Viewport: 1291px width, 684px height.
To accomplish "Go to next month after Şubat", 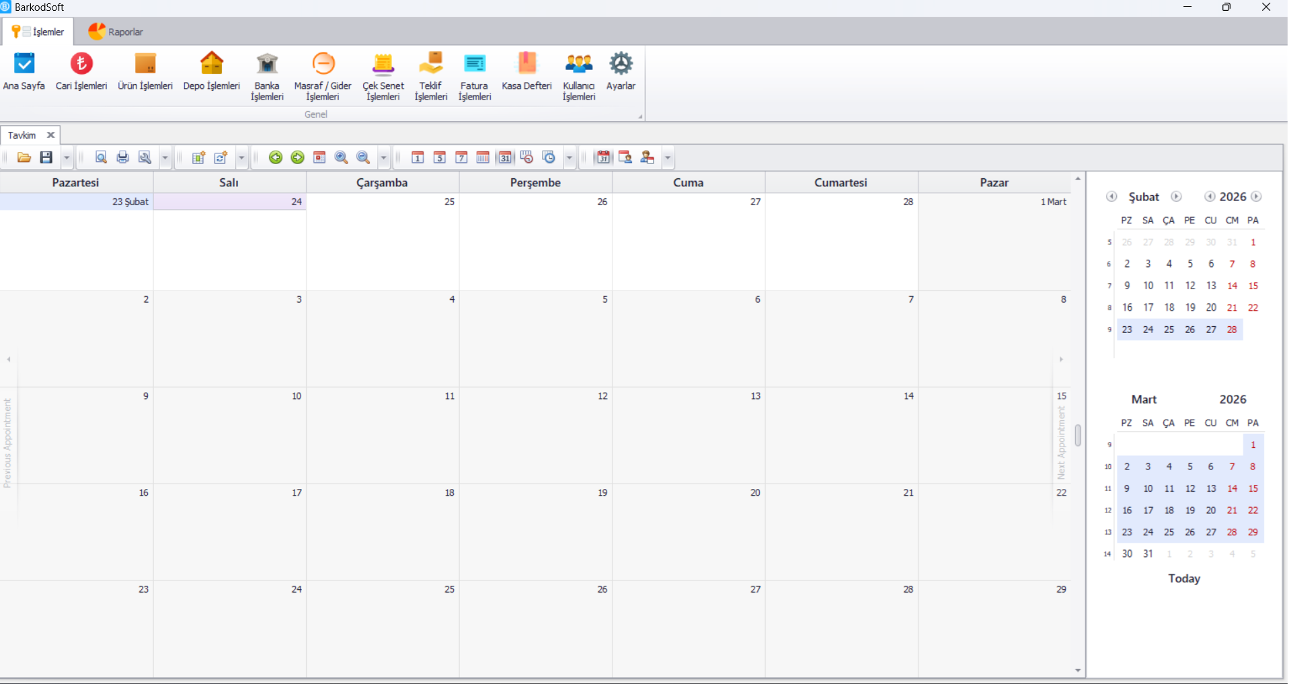I will (x=1176, y=196).
